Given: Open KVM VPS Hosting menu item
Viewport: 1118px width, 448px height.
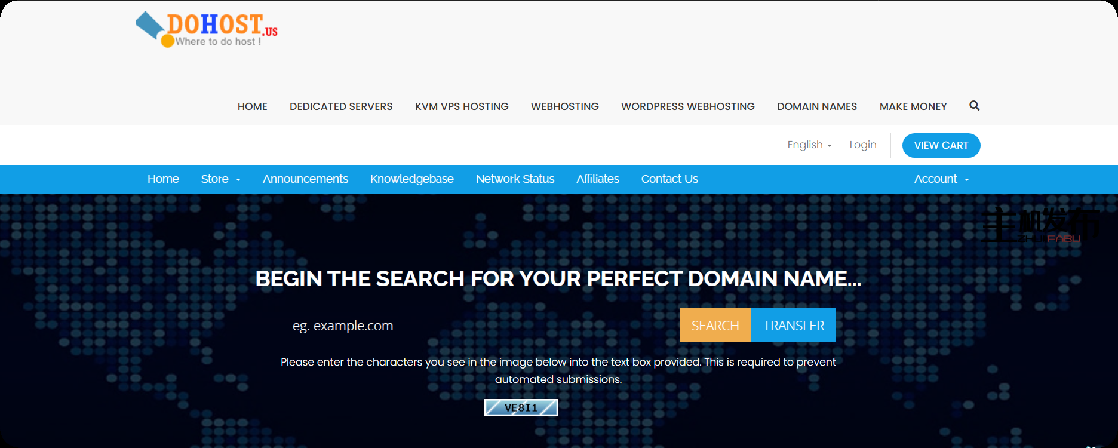Looking at the screenshot, I should pyautogui.click(x=462, y=106).
